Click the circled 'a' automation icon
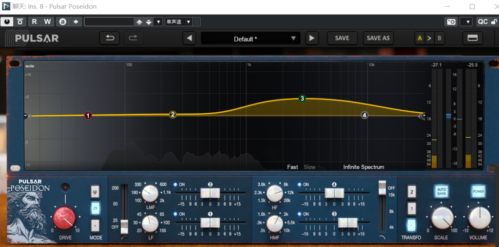The width and height of the screenshot is (499, 247). point(63,21)
